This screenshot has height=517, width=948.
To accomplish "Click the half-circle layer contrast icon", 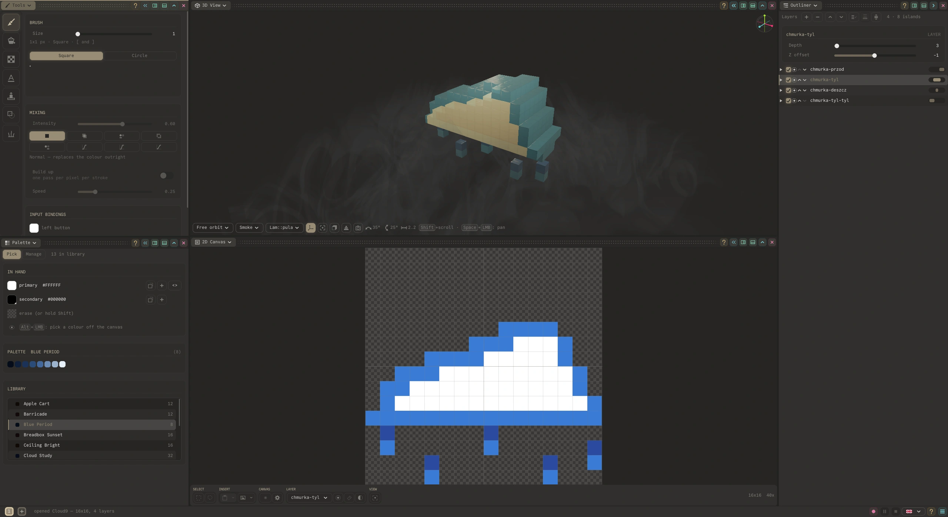I will pos(360,498).
